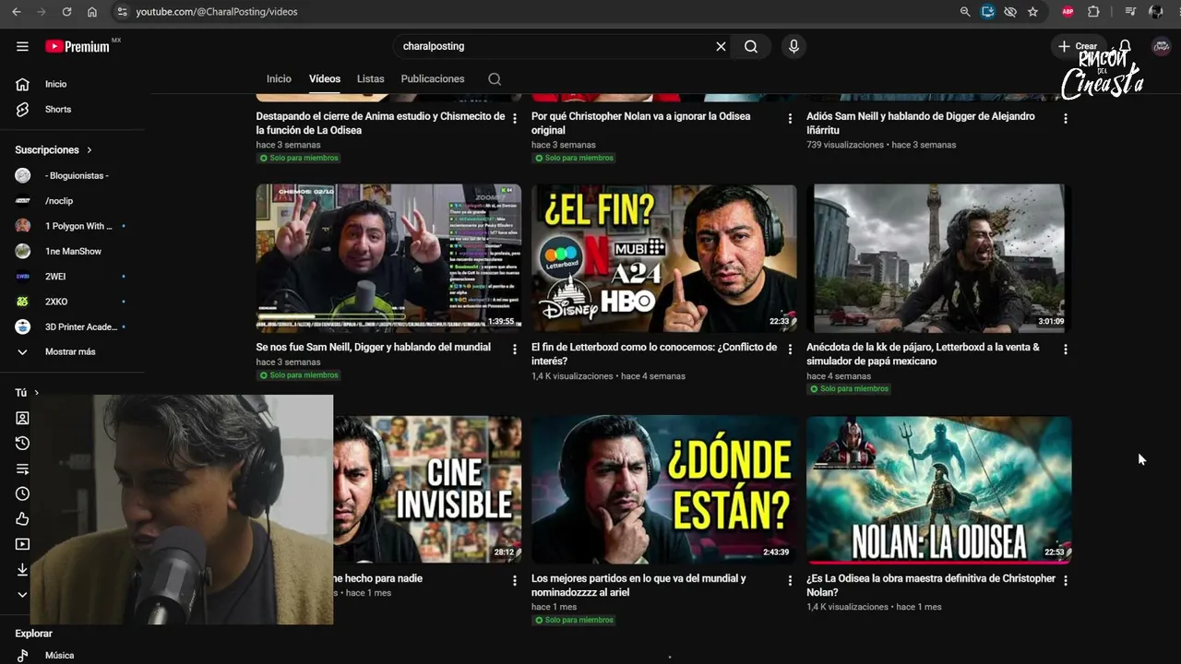
Task: Open options for El fin de Letterboxd video
Action: click(x=790, y=350)
